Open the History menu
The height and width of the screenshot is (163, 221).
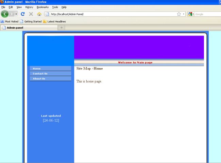click(x=29, y=7)
